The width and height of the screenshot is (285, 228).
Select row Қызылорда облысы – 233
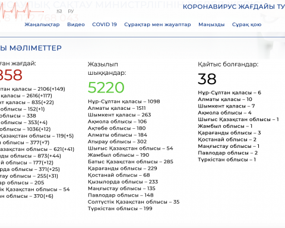pos(123,182)
